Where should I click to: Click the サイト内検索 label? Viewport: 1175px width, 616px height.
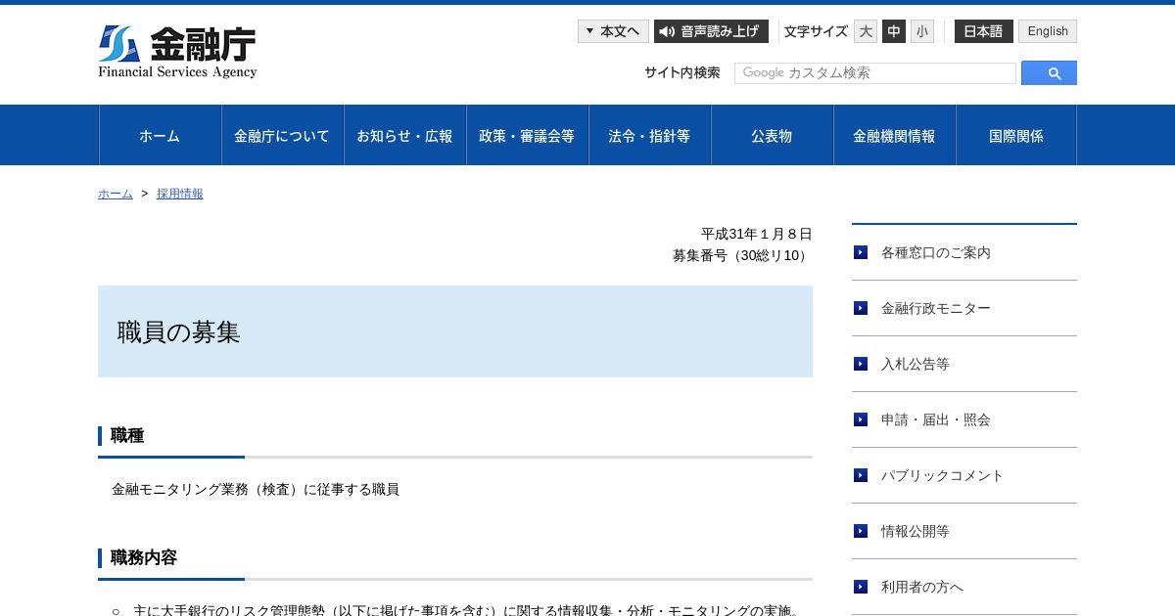[x=682, y=72]
